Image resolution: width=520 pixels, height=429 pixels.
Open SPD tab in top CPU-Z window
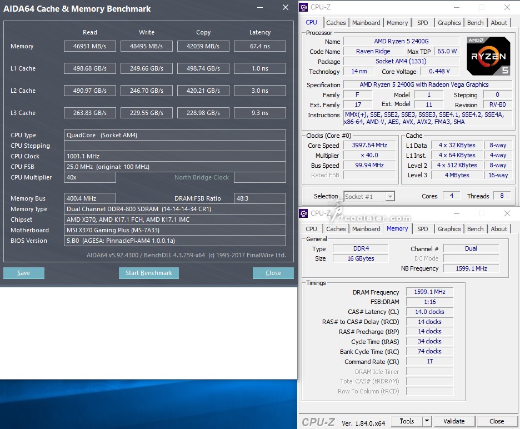422,23
